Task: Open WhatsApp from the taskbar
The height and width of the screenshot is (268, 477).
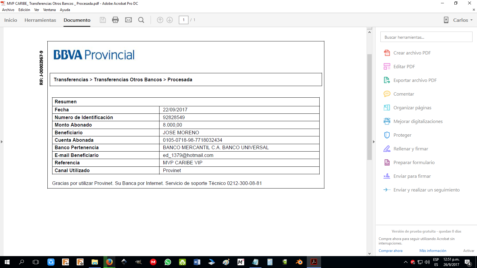Action: point(168,262)
